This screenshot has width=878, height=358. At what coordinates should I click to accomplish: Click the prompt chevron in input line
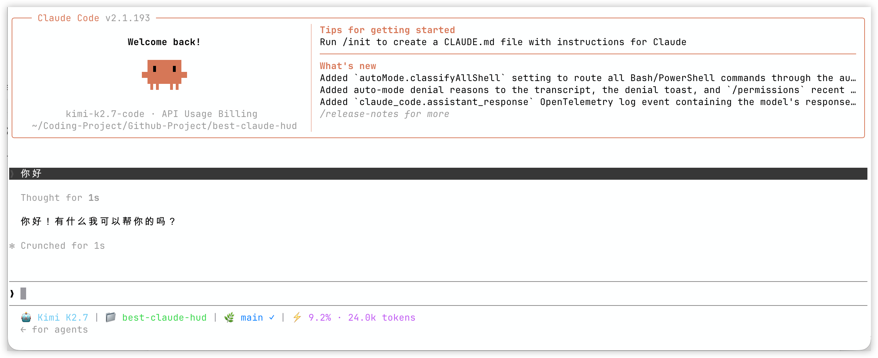(x=12, y=293)
